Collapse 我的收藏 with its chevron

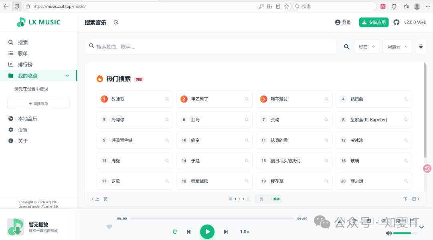[67, 76]
